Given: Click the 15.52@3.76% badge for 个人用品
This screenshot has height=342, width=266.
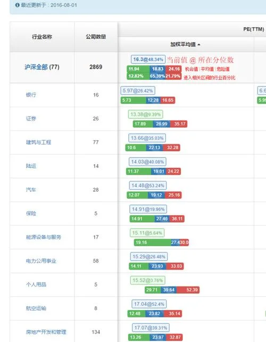Looking at the screenshot, I should [x=148, y=281].
